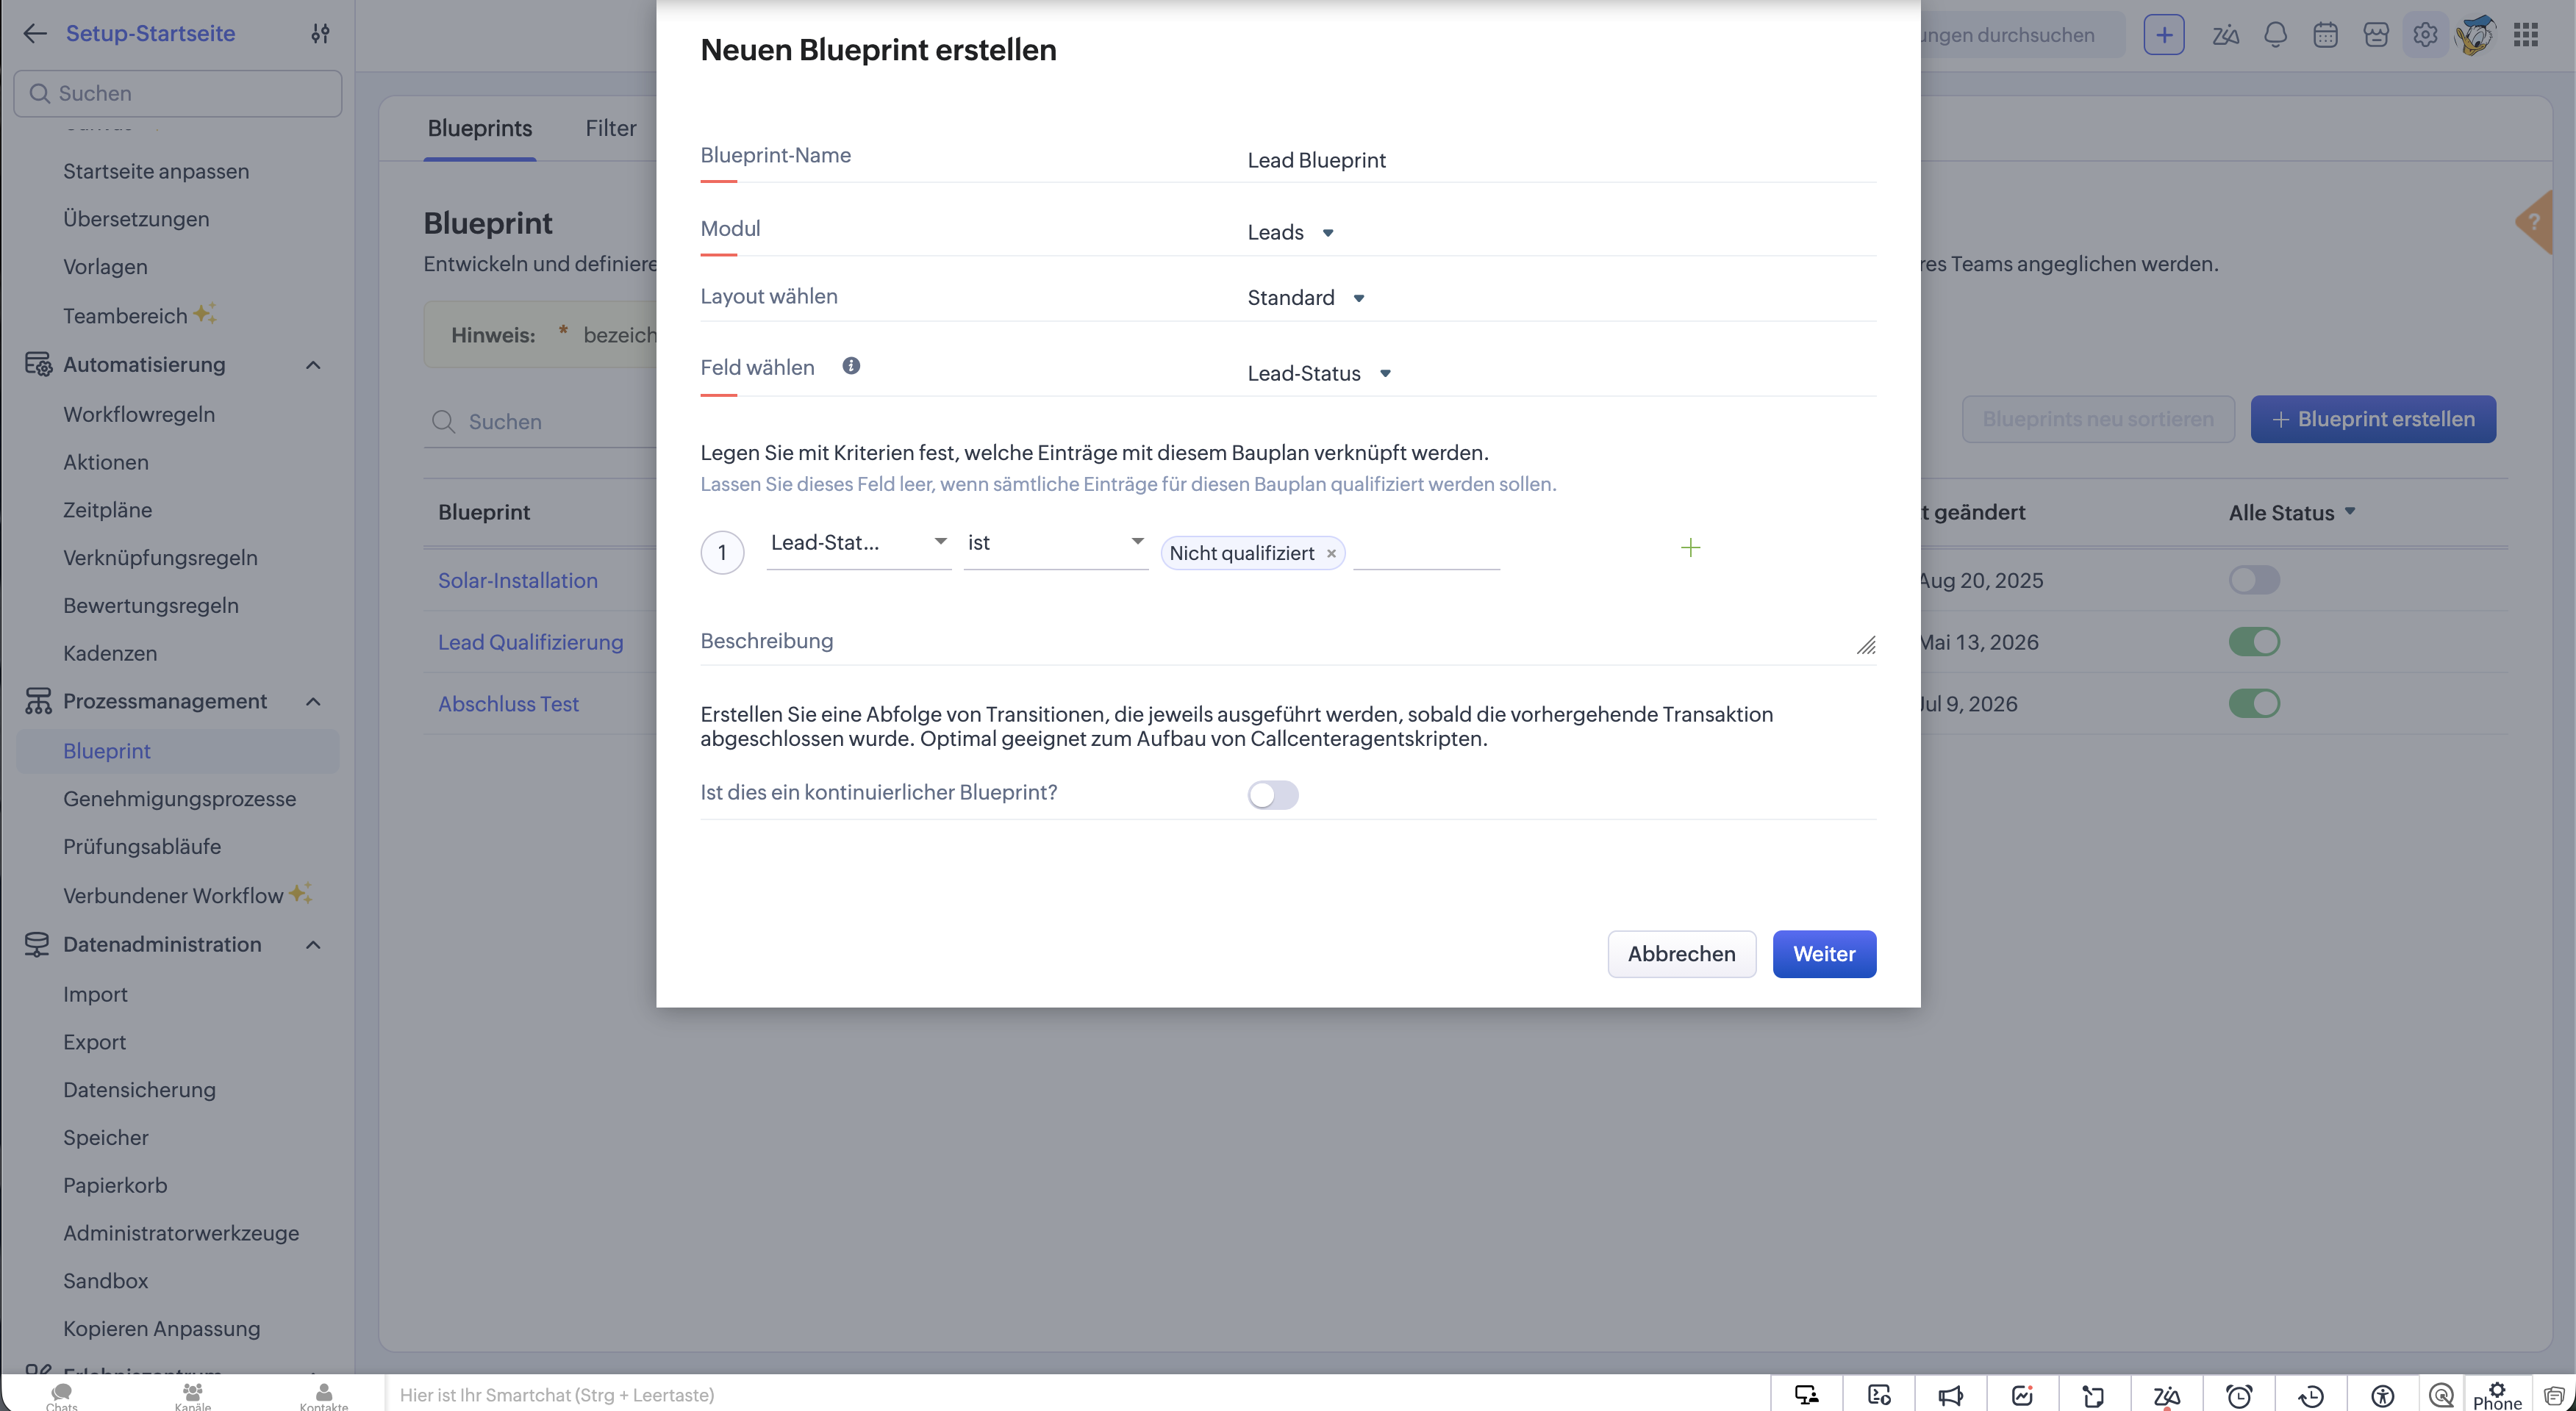The image size is (2576, 1411).
Task: Click the orange help tab on the right edge
Action: pyautogui.click(x=2535, y=222)
